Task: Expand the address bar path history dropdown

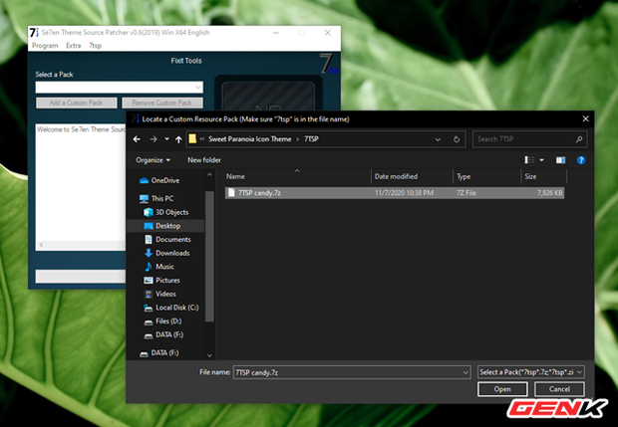Action: (x=439, y=139)
